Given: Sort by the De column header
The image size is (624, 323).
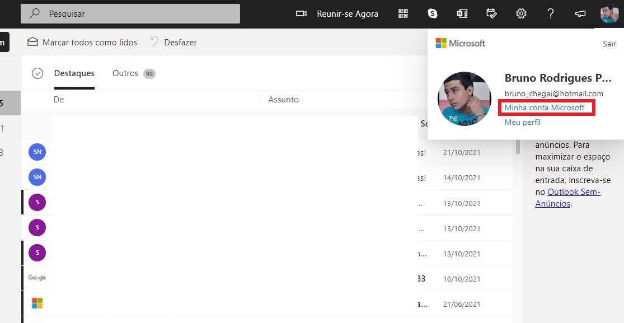Looking at the screenshot, I should coord(59,100).
